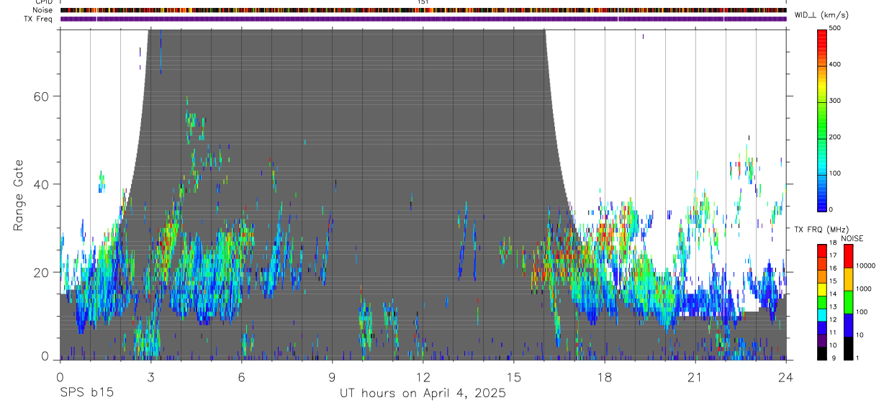Click the '200' label on the WID color bar

[x=836, y=137]
